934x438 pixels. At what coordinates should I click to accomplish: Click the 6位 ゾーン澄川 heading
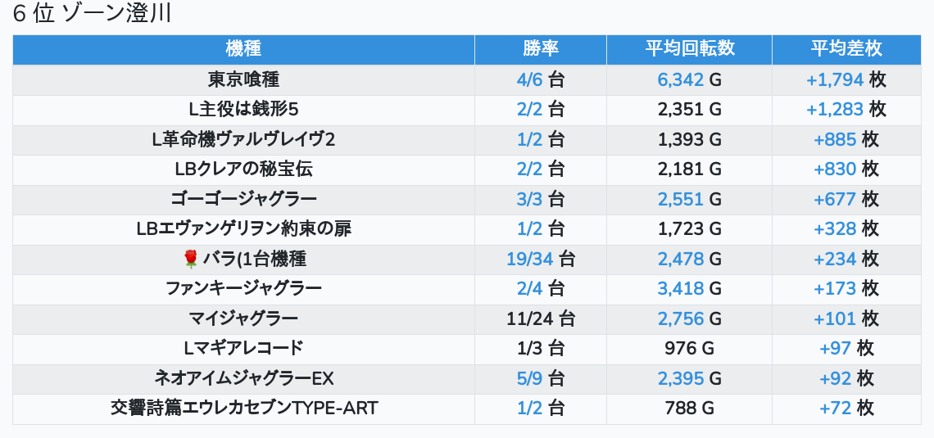(92, 15)
